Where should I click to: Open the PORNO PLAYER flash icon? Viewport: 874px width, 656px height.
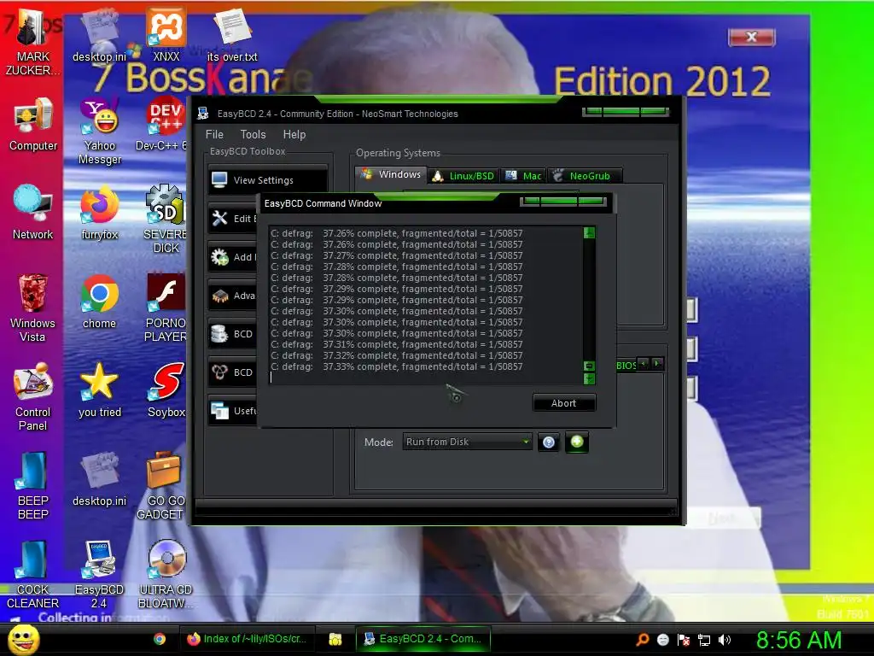166,307
